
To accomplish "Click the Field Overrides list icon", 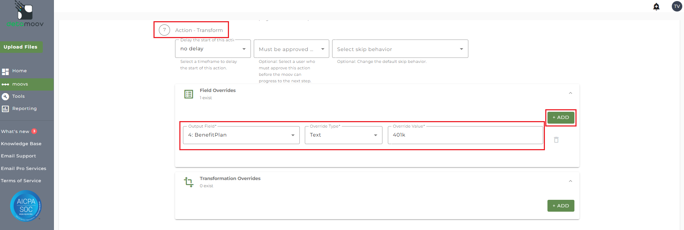I will tap(189, 94).
